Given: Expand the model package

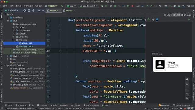Looking at the screenshot, I should (14, 27).
